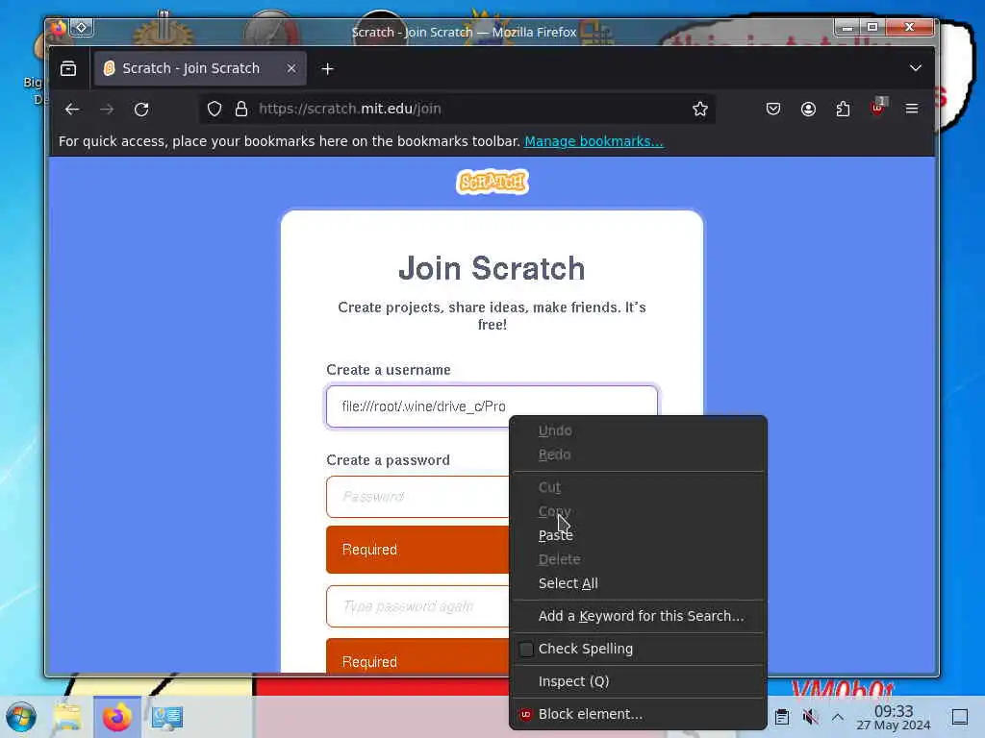Expand the list all tabs chevron
This screenshot has width=985, height=738.
[x=916, y=68]
